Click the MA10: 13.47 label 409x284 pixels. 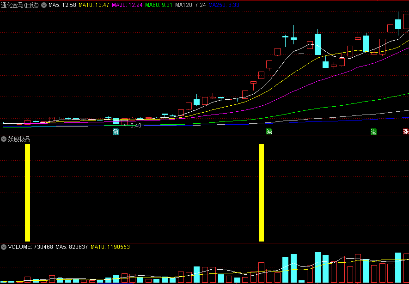pyautogui.click(x=94, y=5)
